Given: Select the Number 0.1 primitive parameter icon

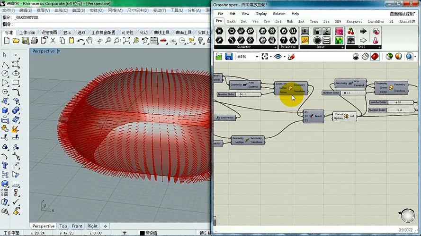Looking at the screenshot, I should click(293, 31).
